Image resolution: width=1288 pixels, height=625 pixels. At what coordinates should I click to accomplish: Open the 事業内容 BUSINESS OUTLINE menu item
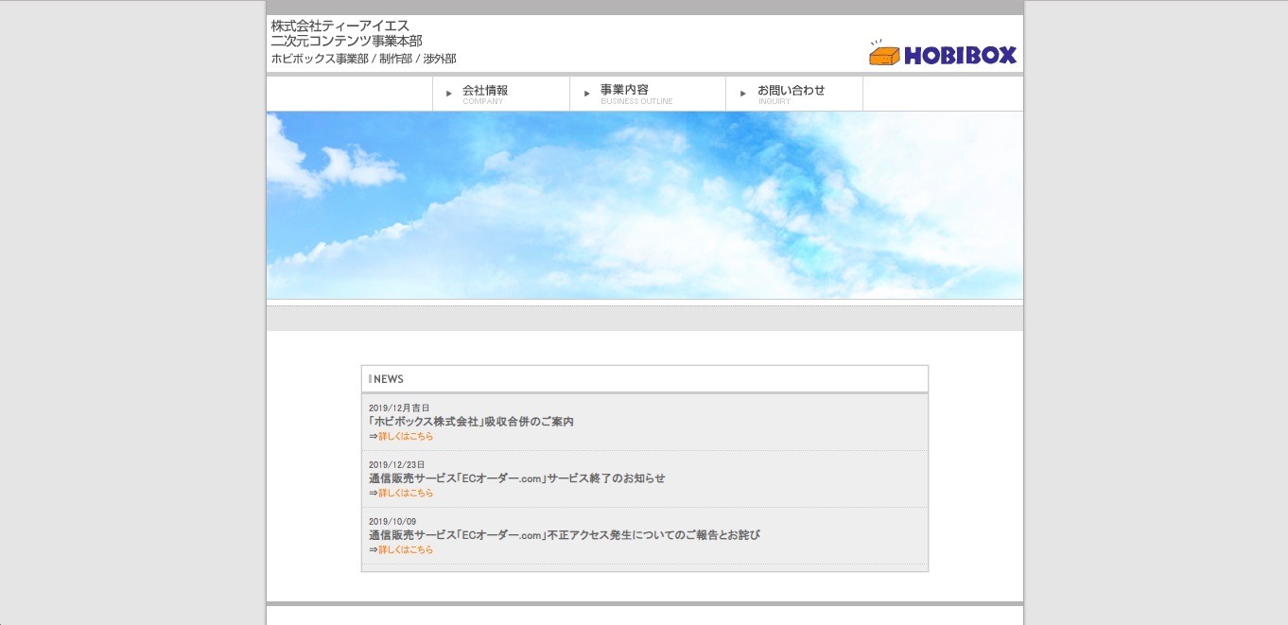point(648,94)
